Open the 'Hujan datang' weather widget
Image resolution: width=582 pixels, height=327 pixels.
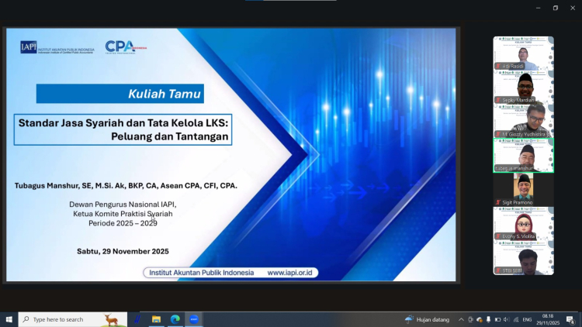click(x=428, y=319)
